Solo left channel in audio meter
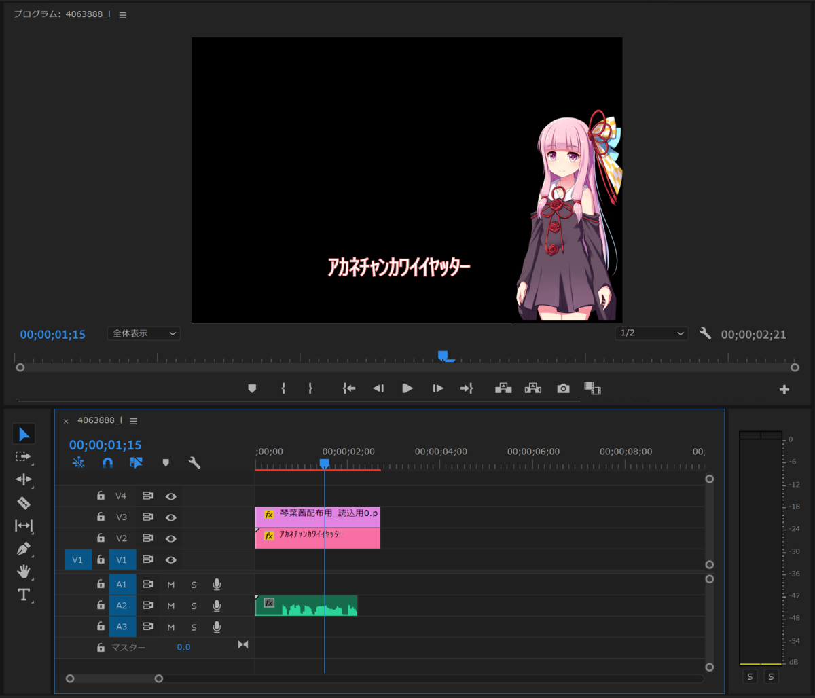 [750, 676]
